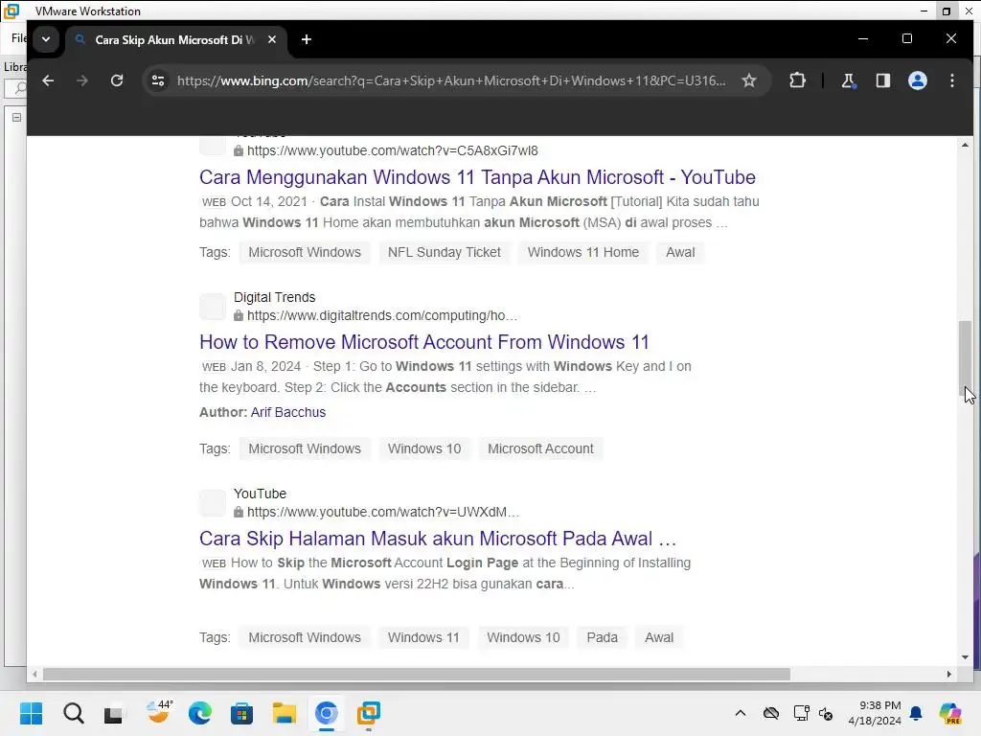Image resolution: width=981 pixels, height=736 pixels.
Task: Open the network display tray icon
Action: tap(801, 713)
